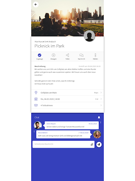Open Maps link for location
Viewport: 135px width, 181px height.
(96, 93)
